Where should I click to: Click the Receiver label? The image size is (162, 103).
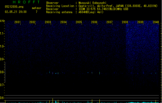coord(52,9)
